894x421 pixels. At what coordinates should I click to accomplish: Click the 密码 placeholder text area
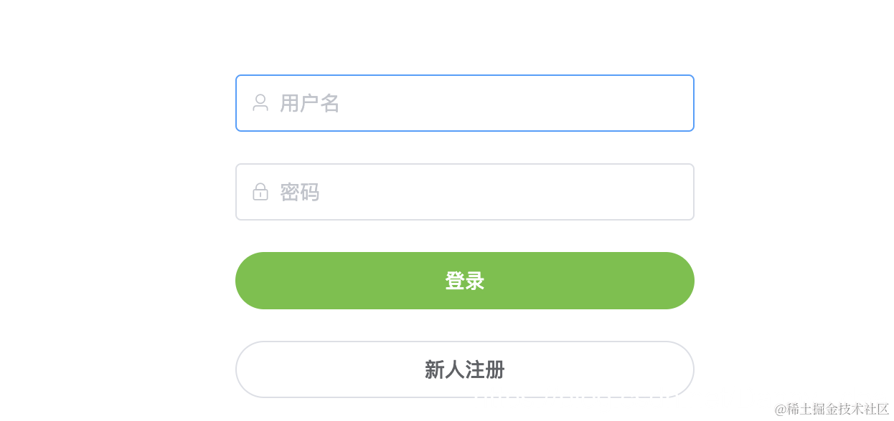(300, 191)
